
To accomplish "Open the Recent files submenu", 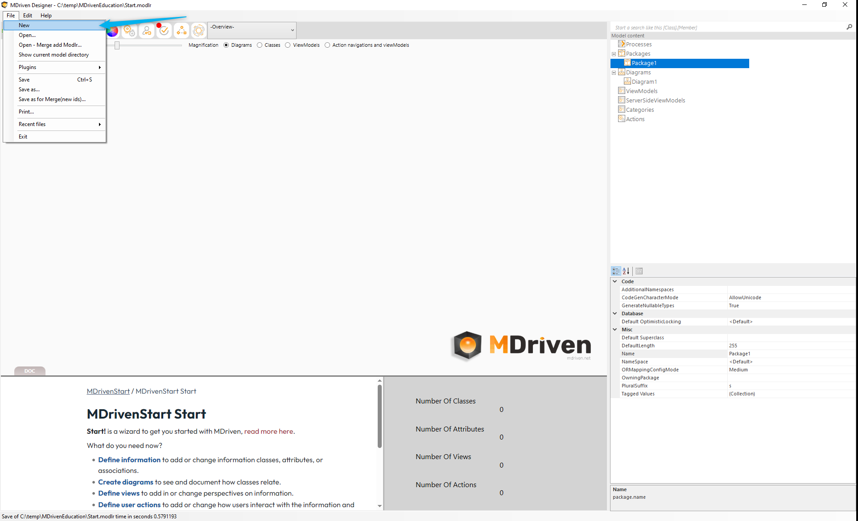I will click(32, 124).
